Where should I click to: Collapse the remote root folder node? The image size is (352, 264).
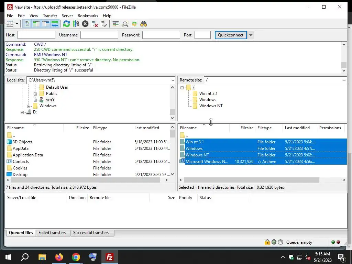[x=182, y=88]
